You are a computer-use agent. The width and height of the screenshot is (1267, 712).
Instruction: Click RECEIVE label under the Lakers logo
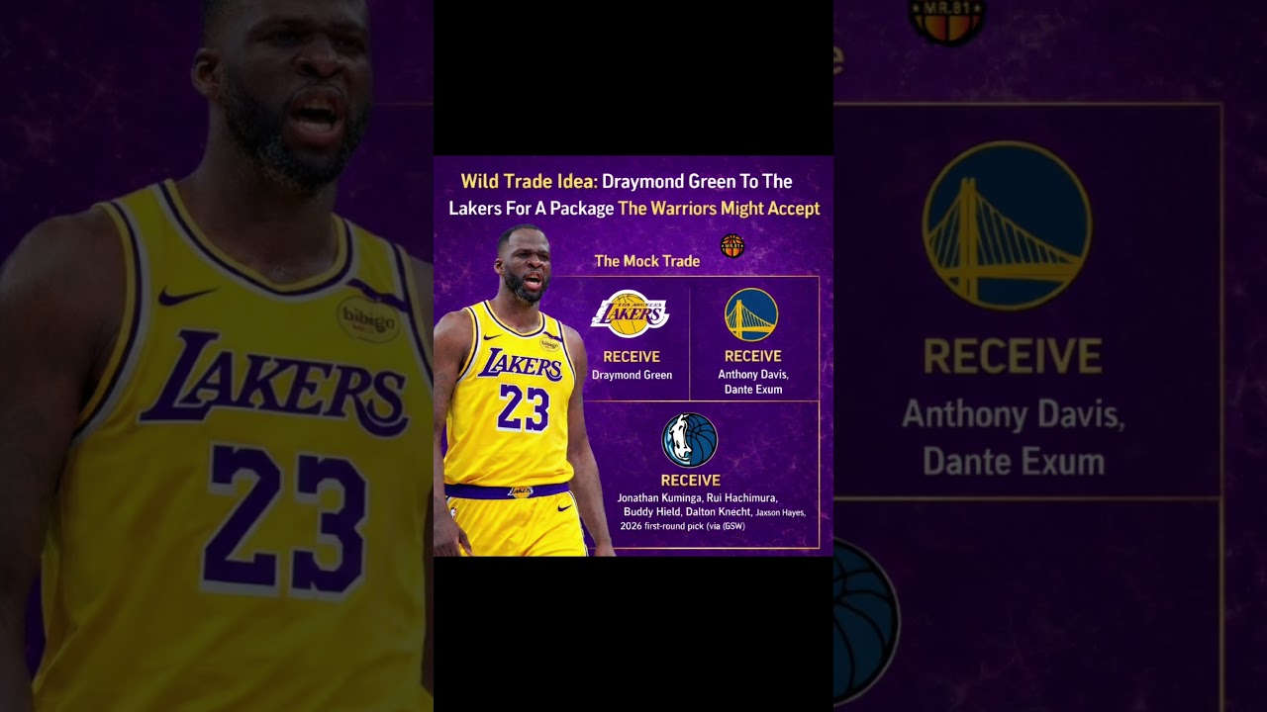pyautogui.click(x=632, y=357)
